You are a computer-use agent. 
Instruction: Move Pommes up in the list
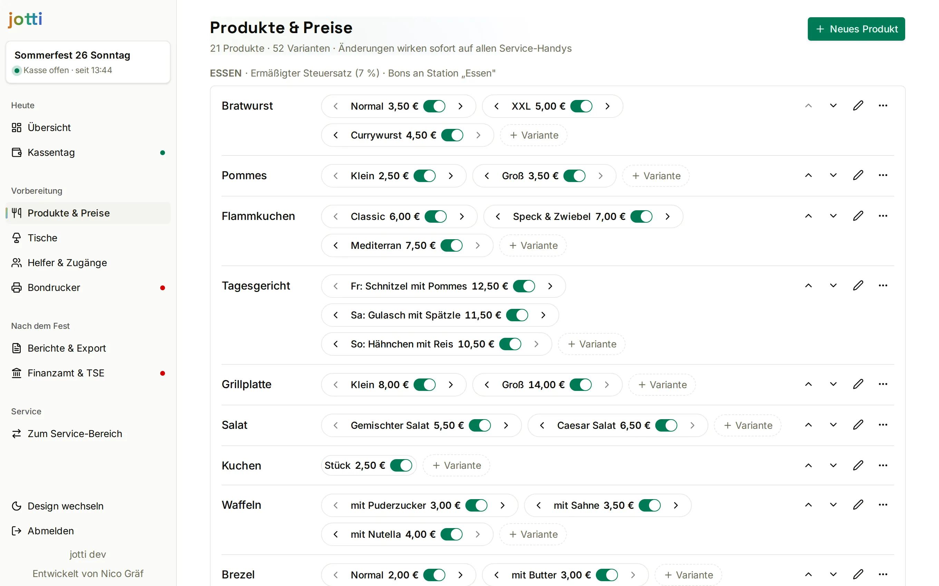click(808, 175)
